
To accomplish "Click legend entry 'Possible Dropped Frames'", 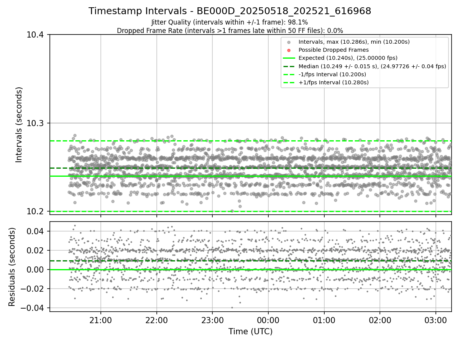I will 333,50.
